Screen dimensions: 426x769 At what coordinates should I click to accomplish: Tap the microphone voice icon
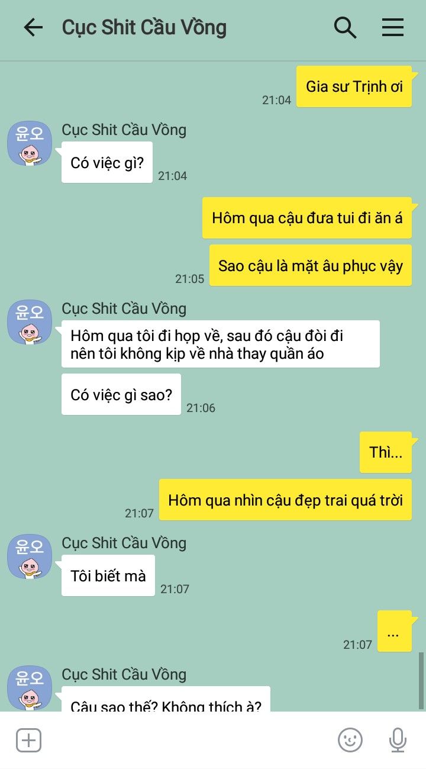pos(398,740)
